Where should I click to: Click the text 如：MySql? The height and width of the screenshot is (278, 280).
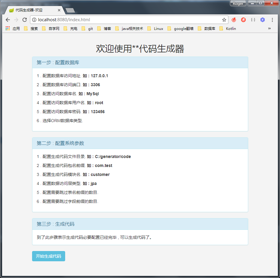pyautogui.click(x=89, y=94)
